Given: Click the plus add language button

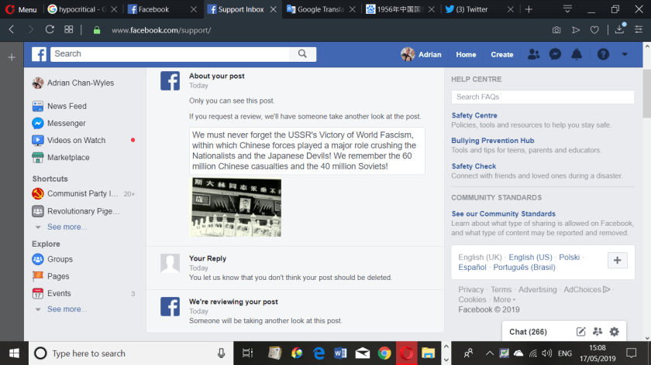Looking at the screenshot, I should [617, 260].
